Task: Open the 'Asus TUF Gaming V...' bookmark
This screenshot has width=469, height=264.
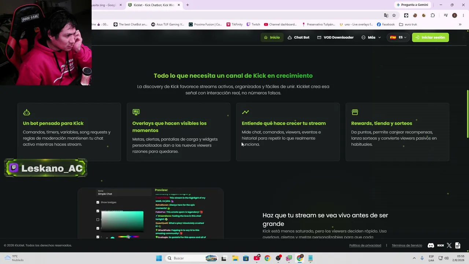Action: (167, 25)
